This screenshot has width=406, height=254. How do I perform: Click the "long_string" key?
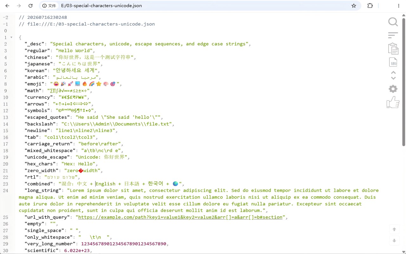pyautogui.click(x=43, y=190)
